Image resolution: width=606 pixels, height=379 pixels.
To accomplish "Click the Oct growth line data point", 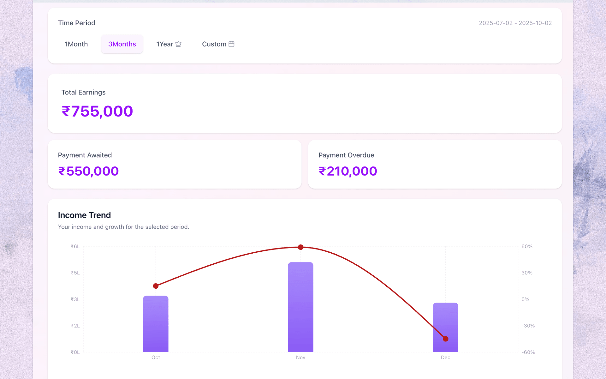I will pos(156,286).
